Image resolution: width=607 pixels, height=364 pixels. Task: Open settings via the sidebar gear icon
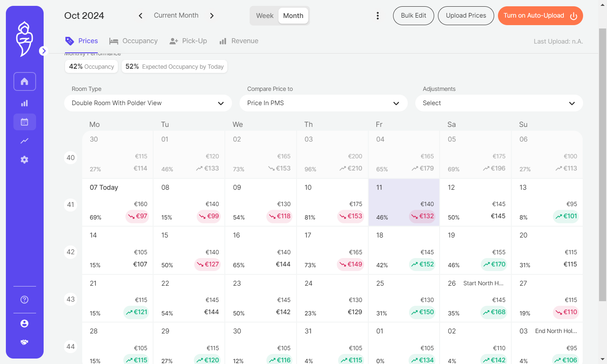[x=25, y=160]
